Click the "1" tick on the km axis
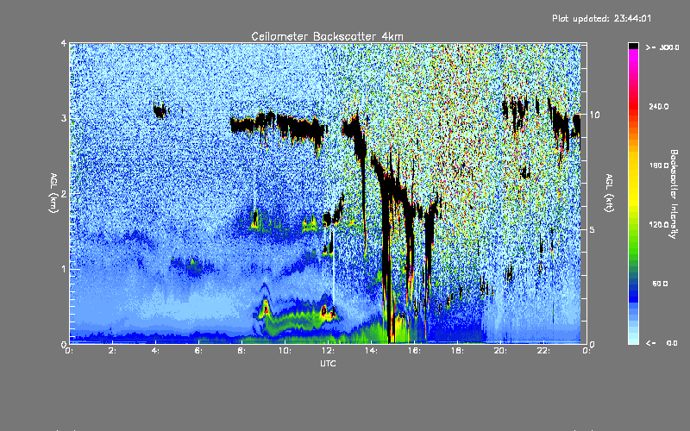Screen dimensions: 690x431 (64, 269)
